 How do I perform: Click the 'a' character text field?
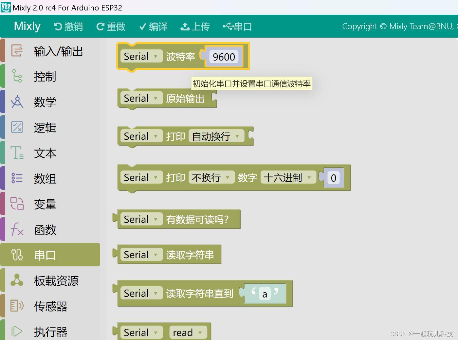265,294
